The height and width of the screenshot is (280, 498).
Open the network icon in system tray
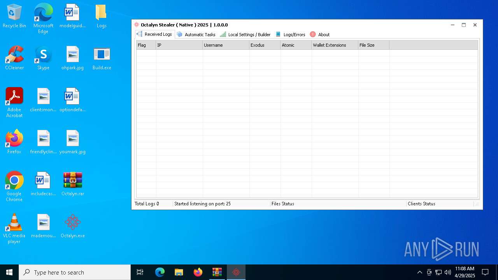438,272
